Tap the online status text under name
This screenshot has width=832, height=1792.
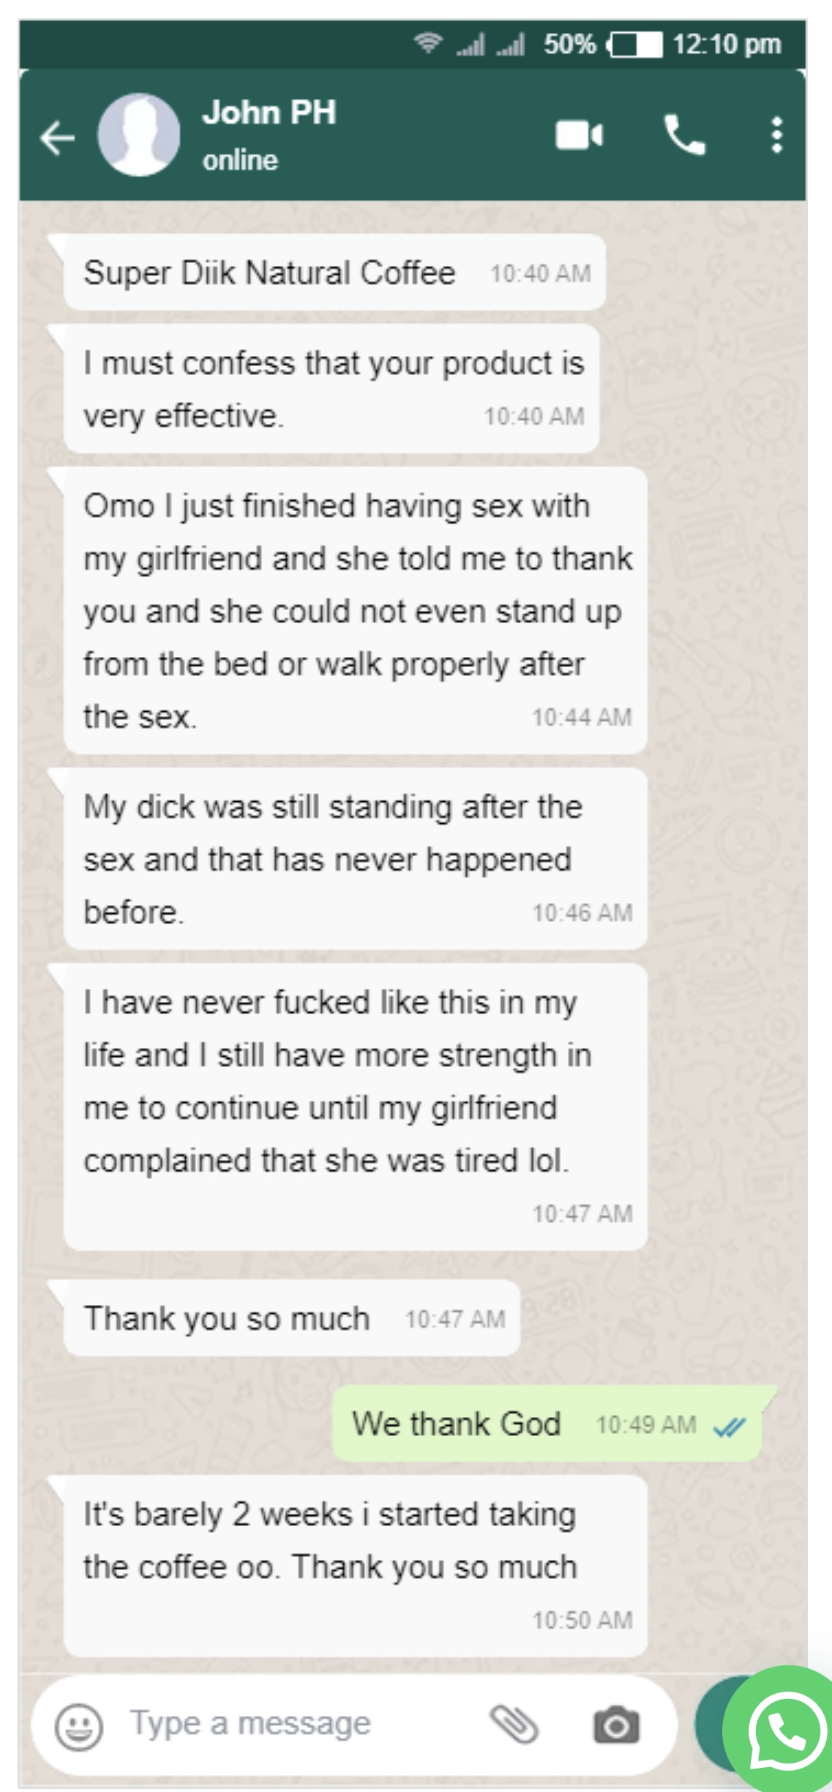click(x=240, y=160)
